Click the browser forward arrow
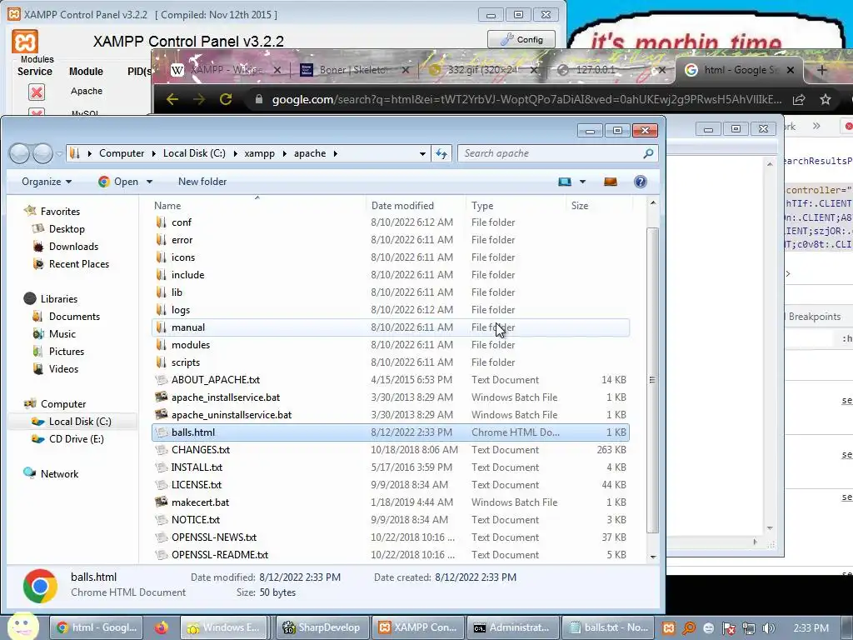 [199, 99]
